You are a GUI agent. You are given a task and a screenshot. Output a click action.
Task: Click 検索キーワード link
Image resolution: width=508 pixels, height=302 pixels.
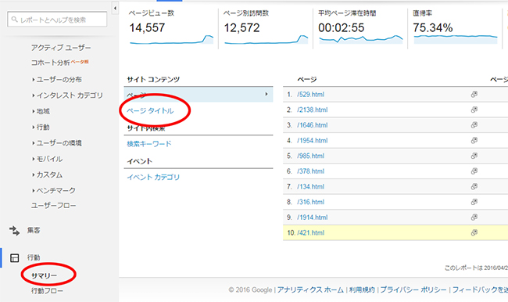[149, 144]
